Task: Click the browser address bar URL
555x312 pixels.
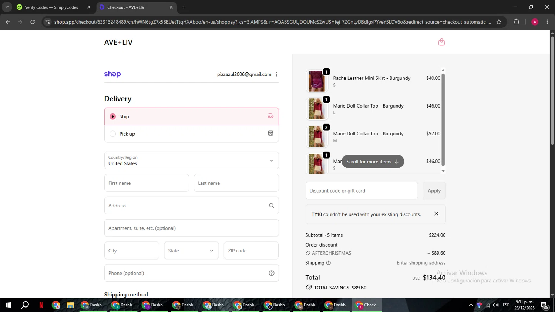Action: tap(273, 22)
